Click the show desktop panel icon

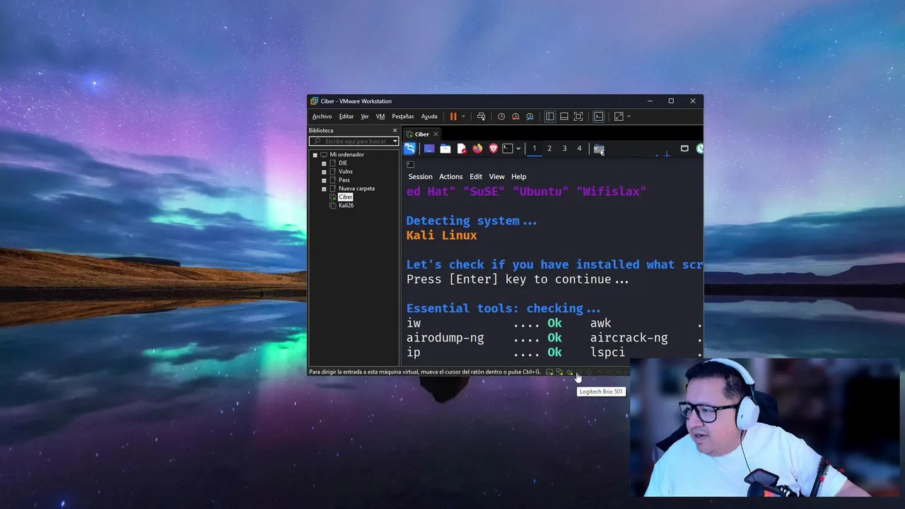[429, 148]
